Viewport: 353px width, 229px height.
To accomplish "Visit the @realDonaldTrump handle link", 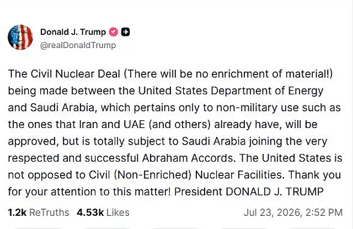I will coord(78,45).
